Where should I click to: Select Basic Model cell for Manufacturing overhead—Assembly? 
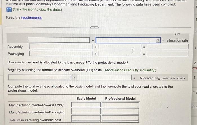point(86,104)
